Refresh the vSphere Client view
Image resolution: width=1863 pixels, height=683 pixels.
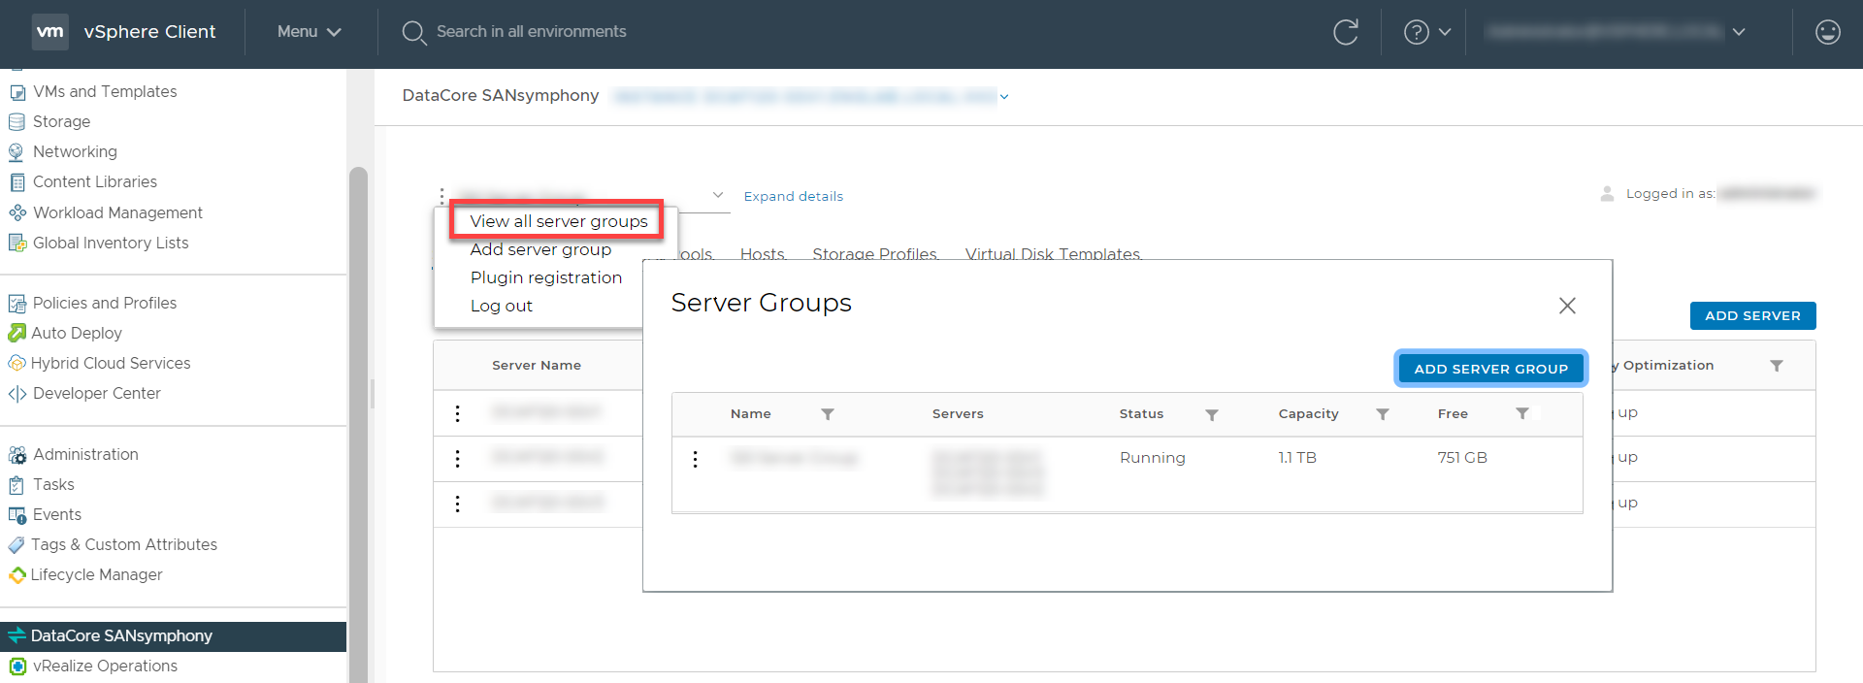pos(1346,32)
